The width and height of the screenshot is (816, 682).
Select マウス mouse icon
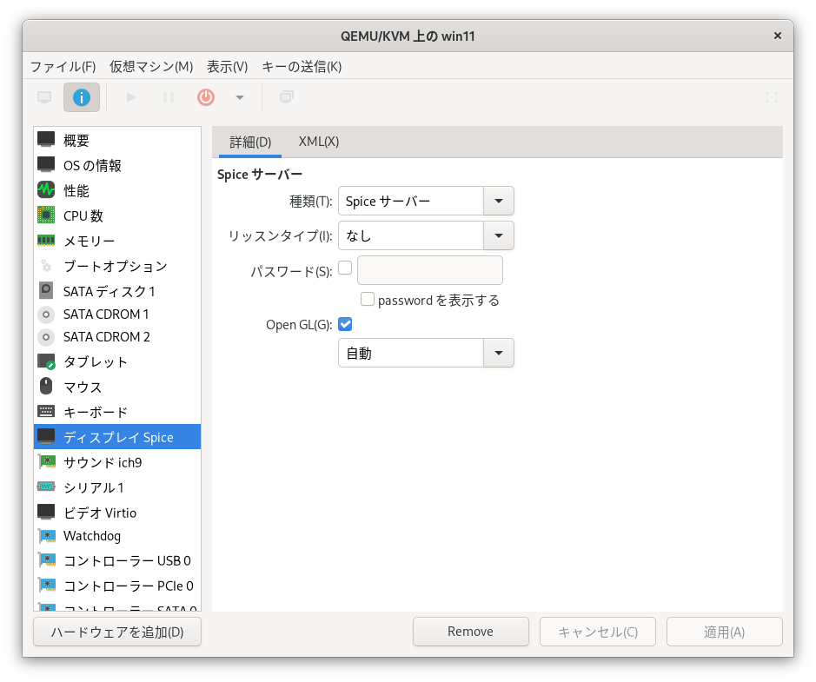pyautogui.click(x=46, y=387)
